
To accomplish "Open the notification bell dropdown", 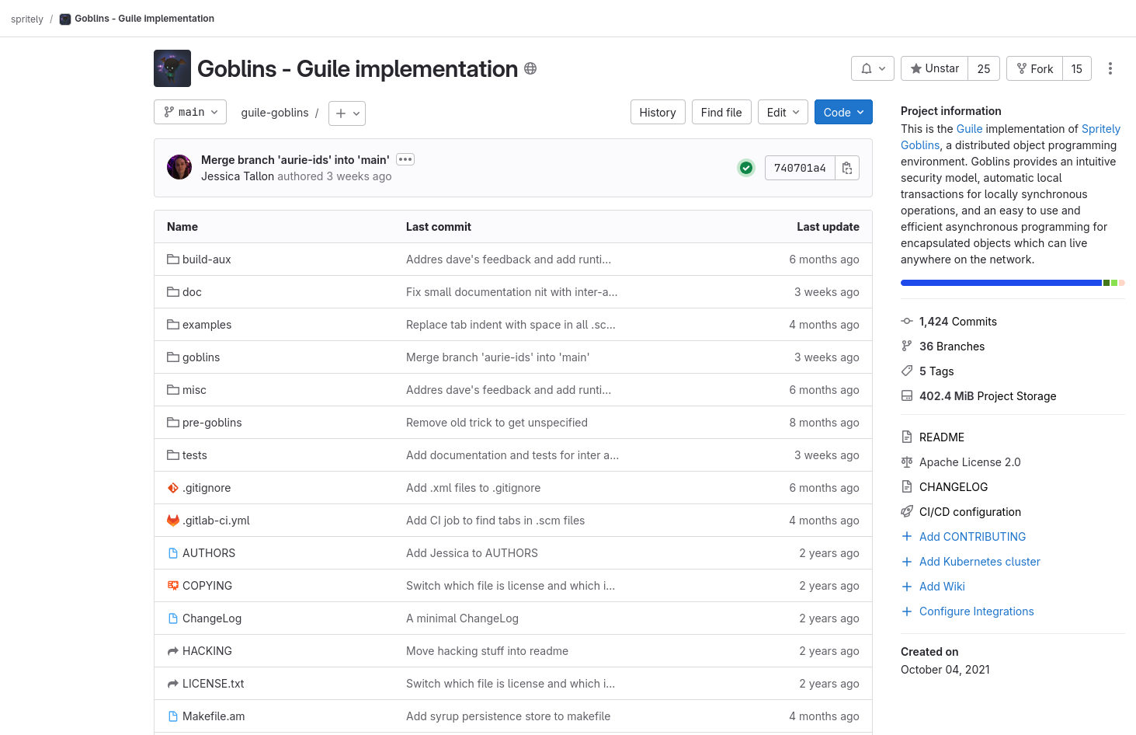I will click(x=873, y=68).
